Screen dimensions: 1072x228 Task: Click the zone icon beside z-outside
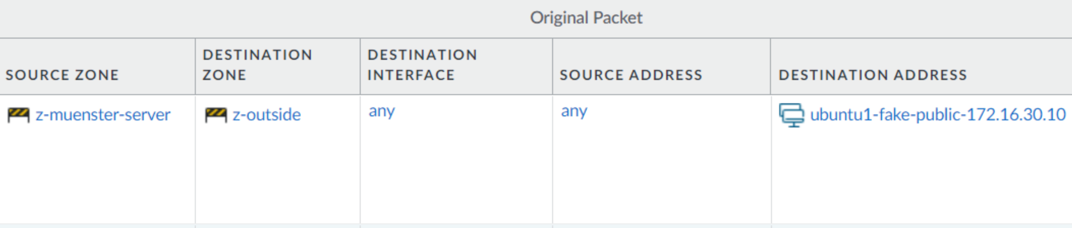(x=216, y=115)
